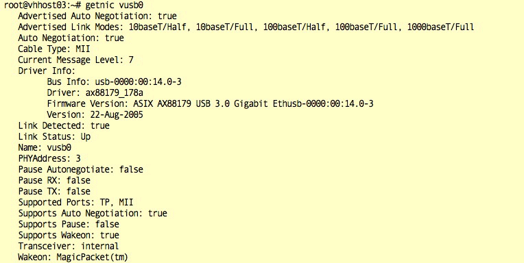Click the Name: vusb0 line
This screenshot has height=263, width=524.
click(x=45, y=147)
